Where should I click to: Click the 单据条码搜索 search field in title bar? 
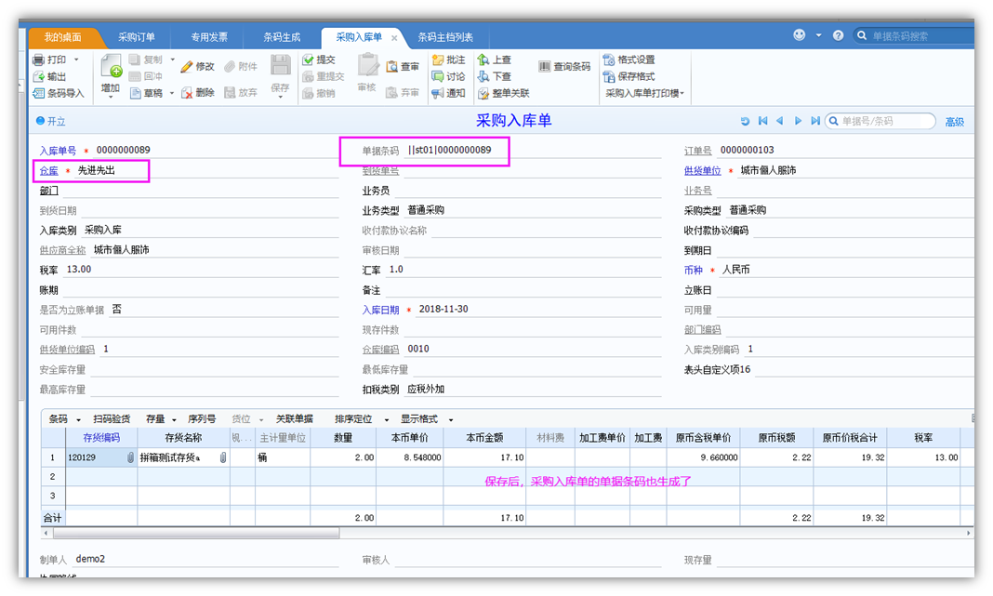[x=914, y=36]
